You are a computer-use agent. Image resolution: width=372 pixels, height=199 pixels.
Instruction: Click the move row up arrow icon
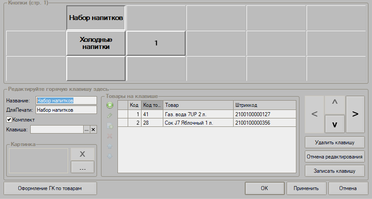[109, 146]
